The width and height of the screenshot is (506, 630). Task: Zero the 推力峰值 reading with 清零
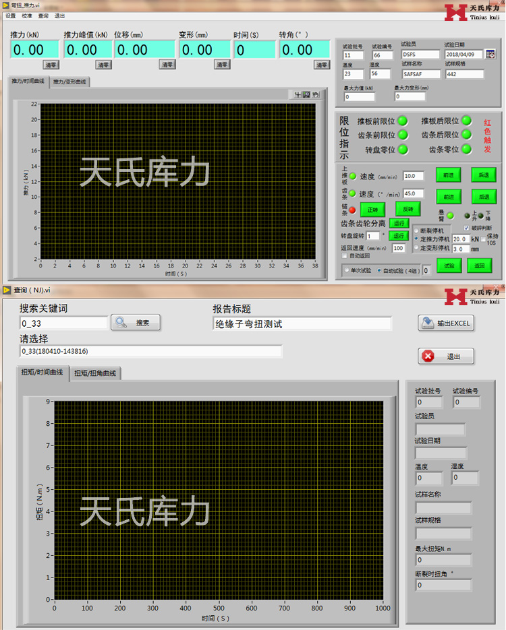click(103, 65)
